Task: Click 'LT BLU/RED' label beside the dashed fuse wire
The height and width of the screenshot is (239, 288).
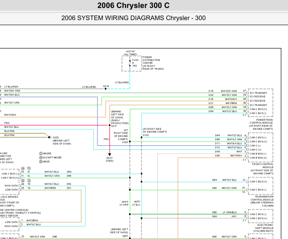Action: click(122, 83)
